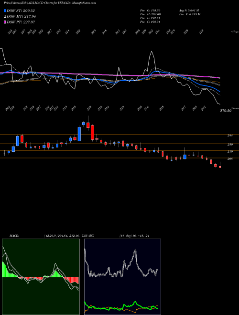Click the 'Pre C: 193.01' value

150,22
